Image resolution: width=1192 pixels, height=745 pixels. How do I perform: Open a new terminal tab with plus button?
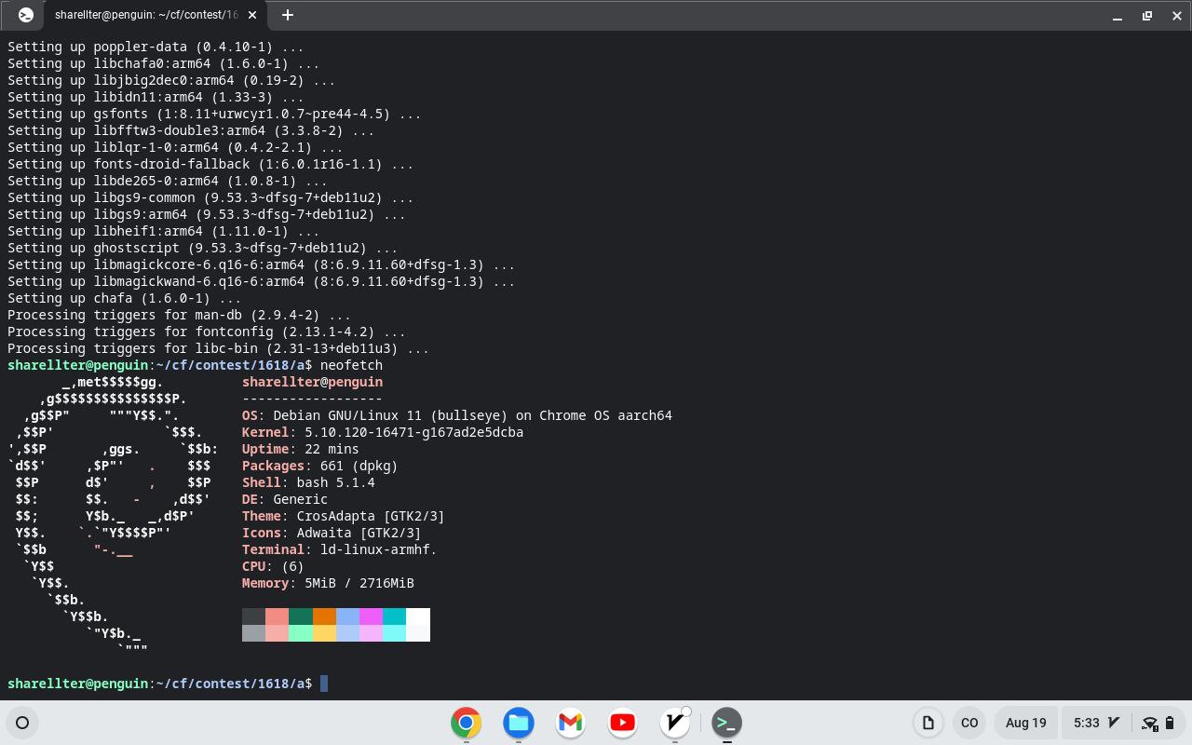pyautogui.click(x=288, y=15)
